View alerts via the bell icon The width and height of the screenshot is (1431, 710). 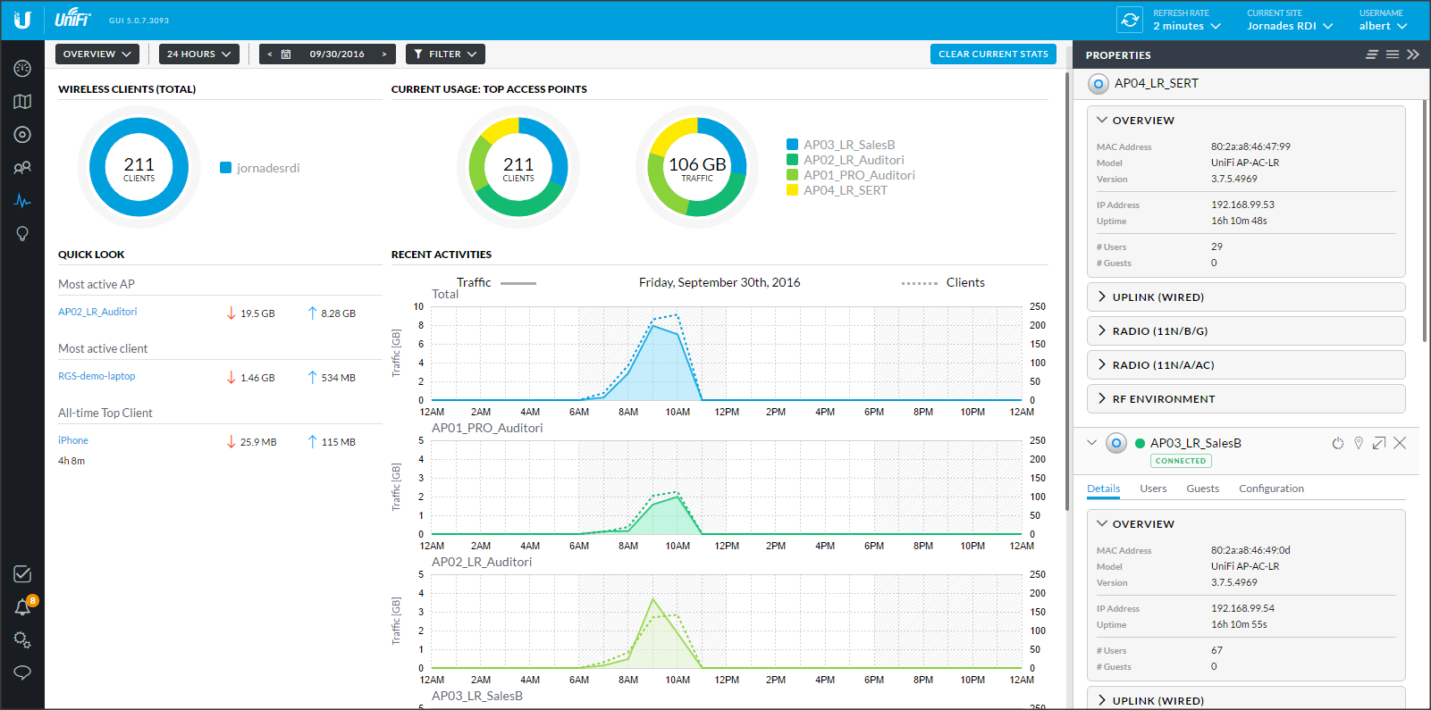(22, 608)
